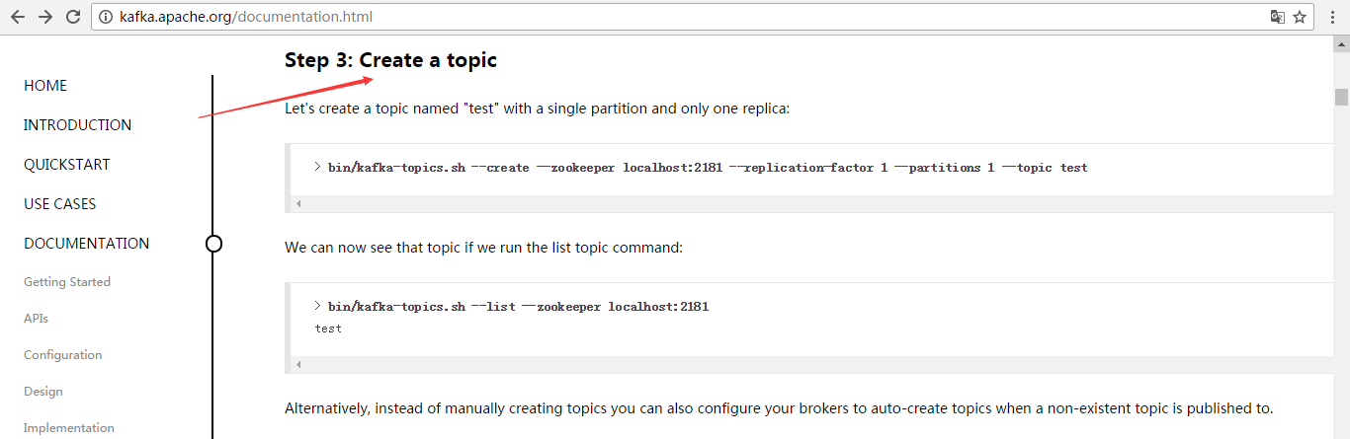Screen dimensions: 1350x439
Task: Click the browser Forward arrow
Action: [45, 17]
